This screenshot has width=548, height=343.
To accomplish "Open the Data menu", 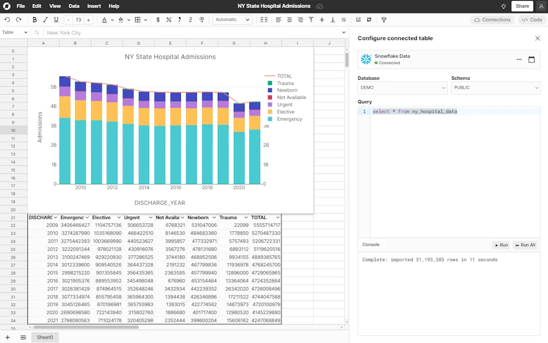I will tap(74, 6).
